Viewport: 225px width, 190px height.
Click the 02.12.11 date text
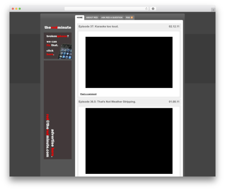pos(174,27)
